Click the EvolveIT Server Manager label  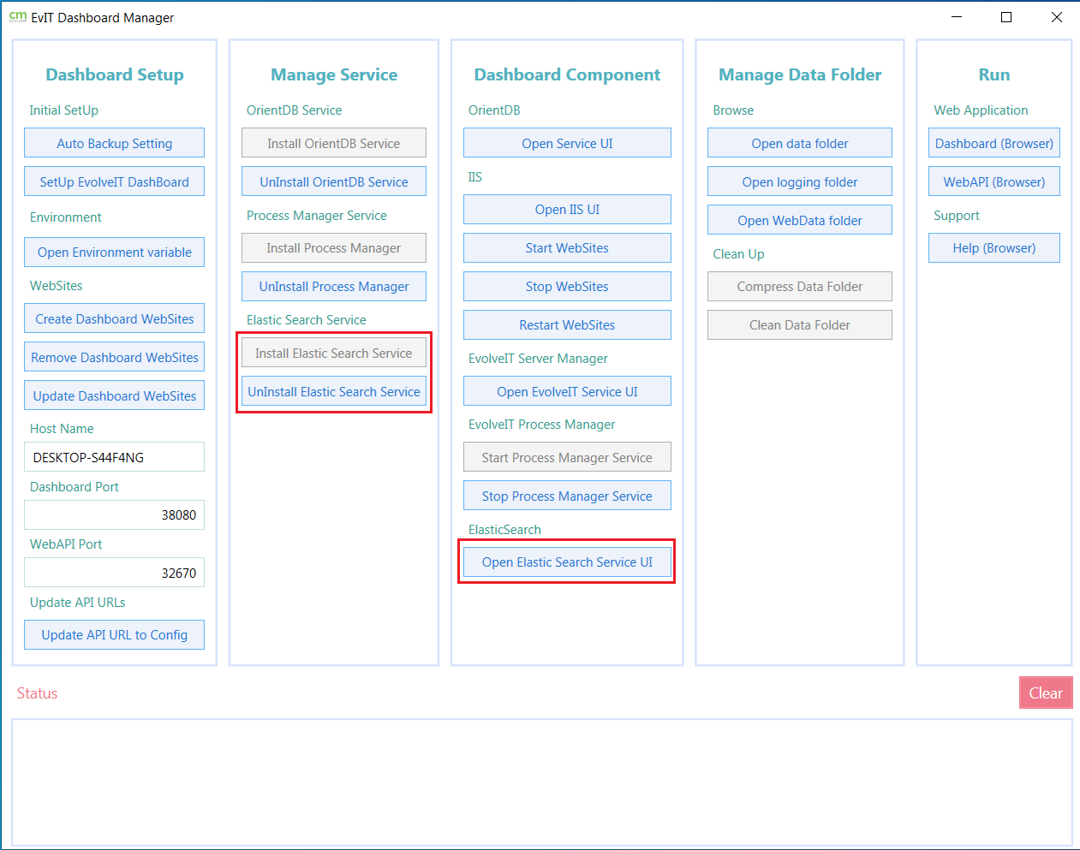(x=538, y=358)
